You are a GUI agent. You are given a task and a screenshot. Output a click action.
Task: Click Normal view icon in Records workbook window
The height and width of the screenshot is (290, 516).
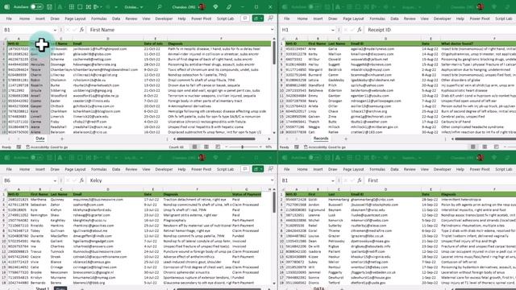click(473, 147)
